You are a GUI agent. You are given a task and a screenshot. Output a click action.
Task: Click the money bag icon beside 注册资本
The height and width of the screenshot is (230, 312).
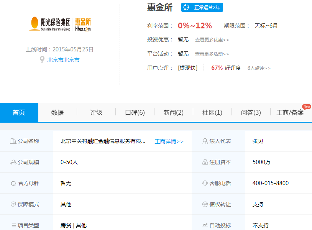point(205,162)
